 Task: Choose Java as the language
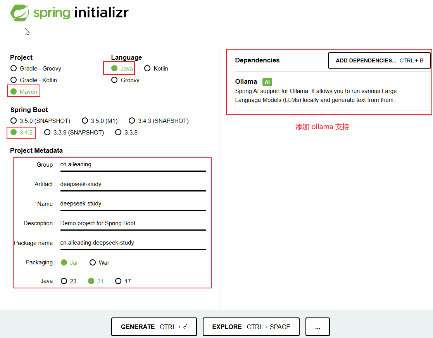[x=122, y=69]
